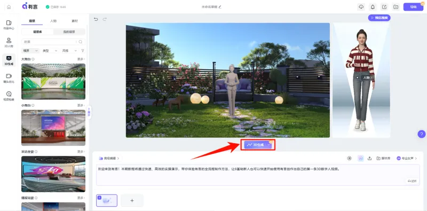The height and width of the screenshot is (211, 427).
Task: Click the cloud download icon
Action: [361, 7]
